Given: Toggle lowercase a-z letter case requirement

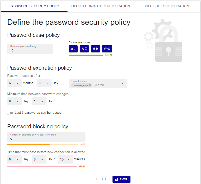Looking at the screenshot, I should (73, 49).
